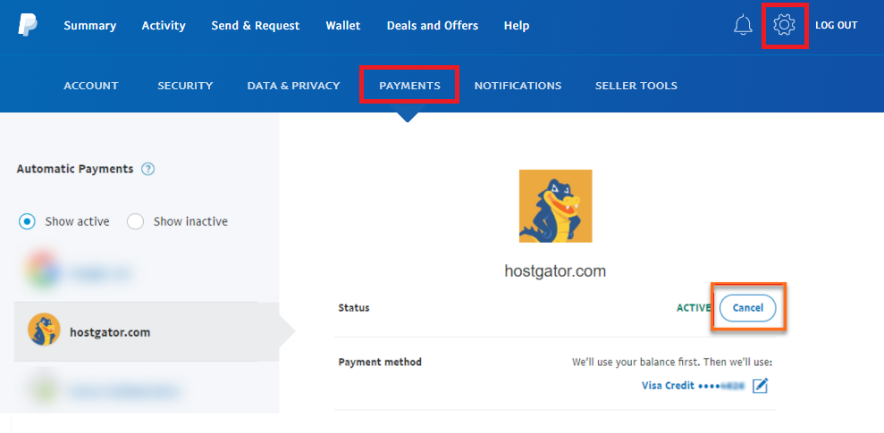Open the Wallet menu item
Viewport: 884px width, 433px height.
coord(342,25)
